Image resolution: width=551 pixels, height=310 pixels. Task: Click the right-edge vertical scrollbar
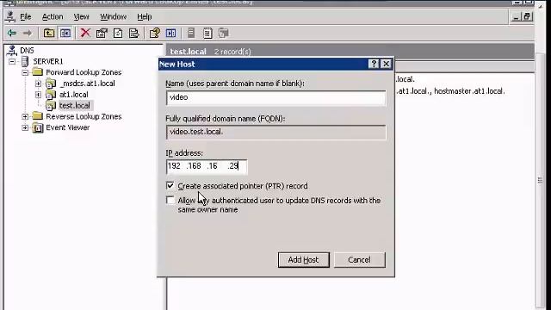pos(540,179)
